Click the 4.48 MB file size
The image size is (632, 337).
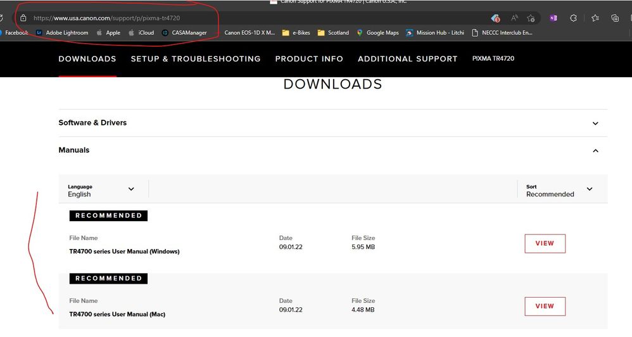point(363,310)
